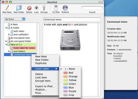Screen dimensions: 138x99
Task: Choose Duplicate from the context menu
Action: 45,63
